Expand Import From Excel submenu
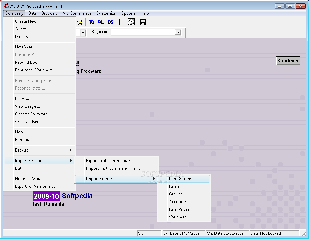This screenshot has height=239, width=309. [x=116, y=179]
